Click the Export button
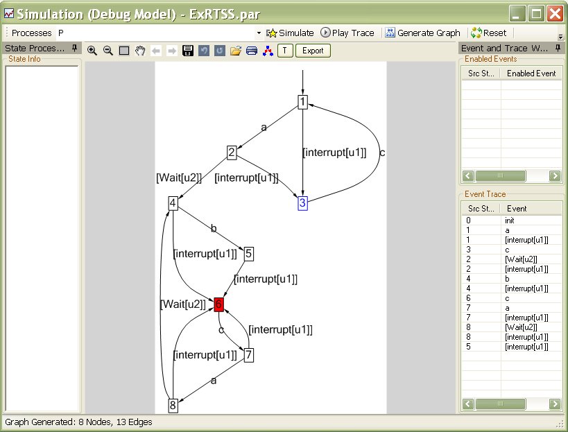This screenshot has height=432, width=568. point(313,51)
